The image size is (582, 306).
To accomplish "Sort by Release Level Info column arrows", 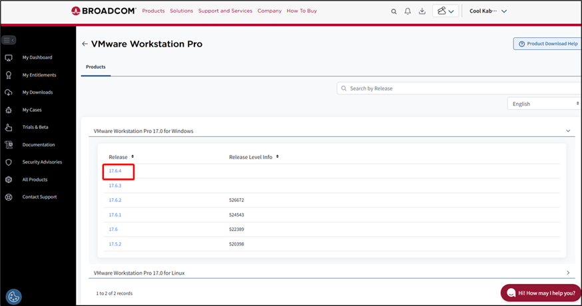I will [x=277, y=156].
